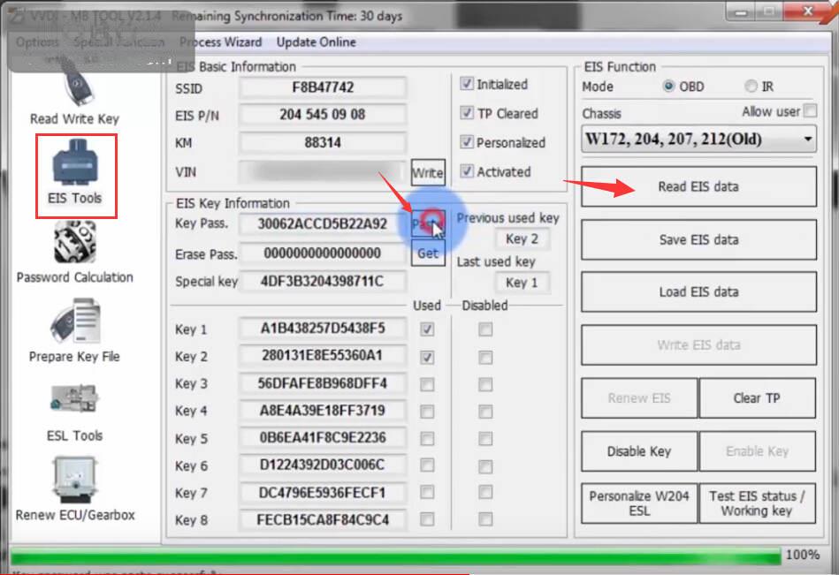Click Key 5 value 0B6EA41F8C9E2236
This screenshot has height=575, width=839.
(x=323, y=438)
